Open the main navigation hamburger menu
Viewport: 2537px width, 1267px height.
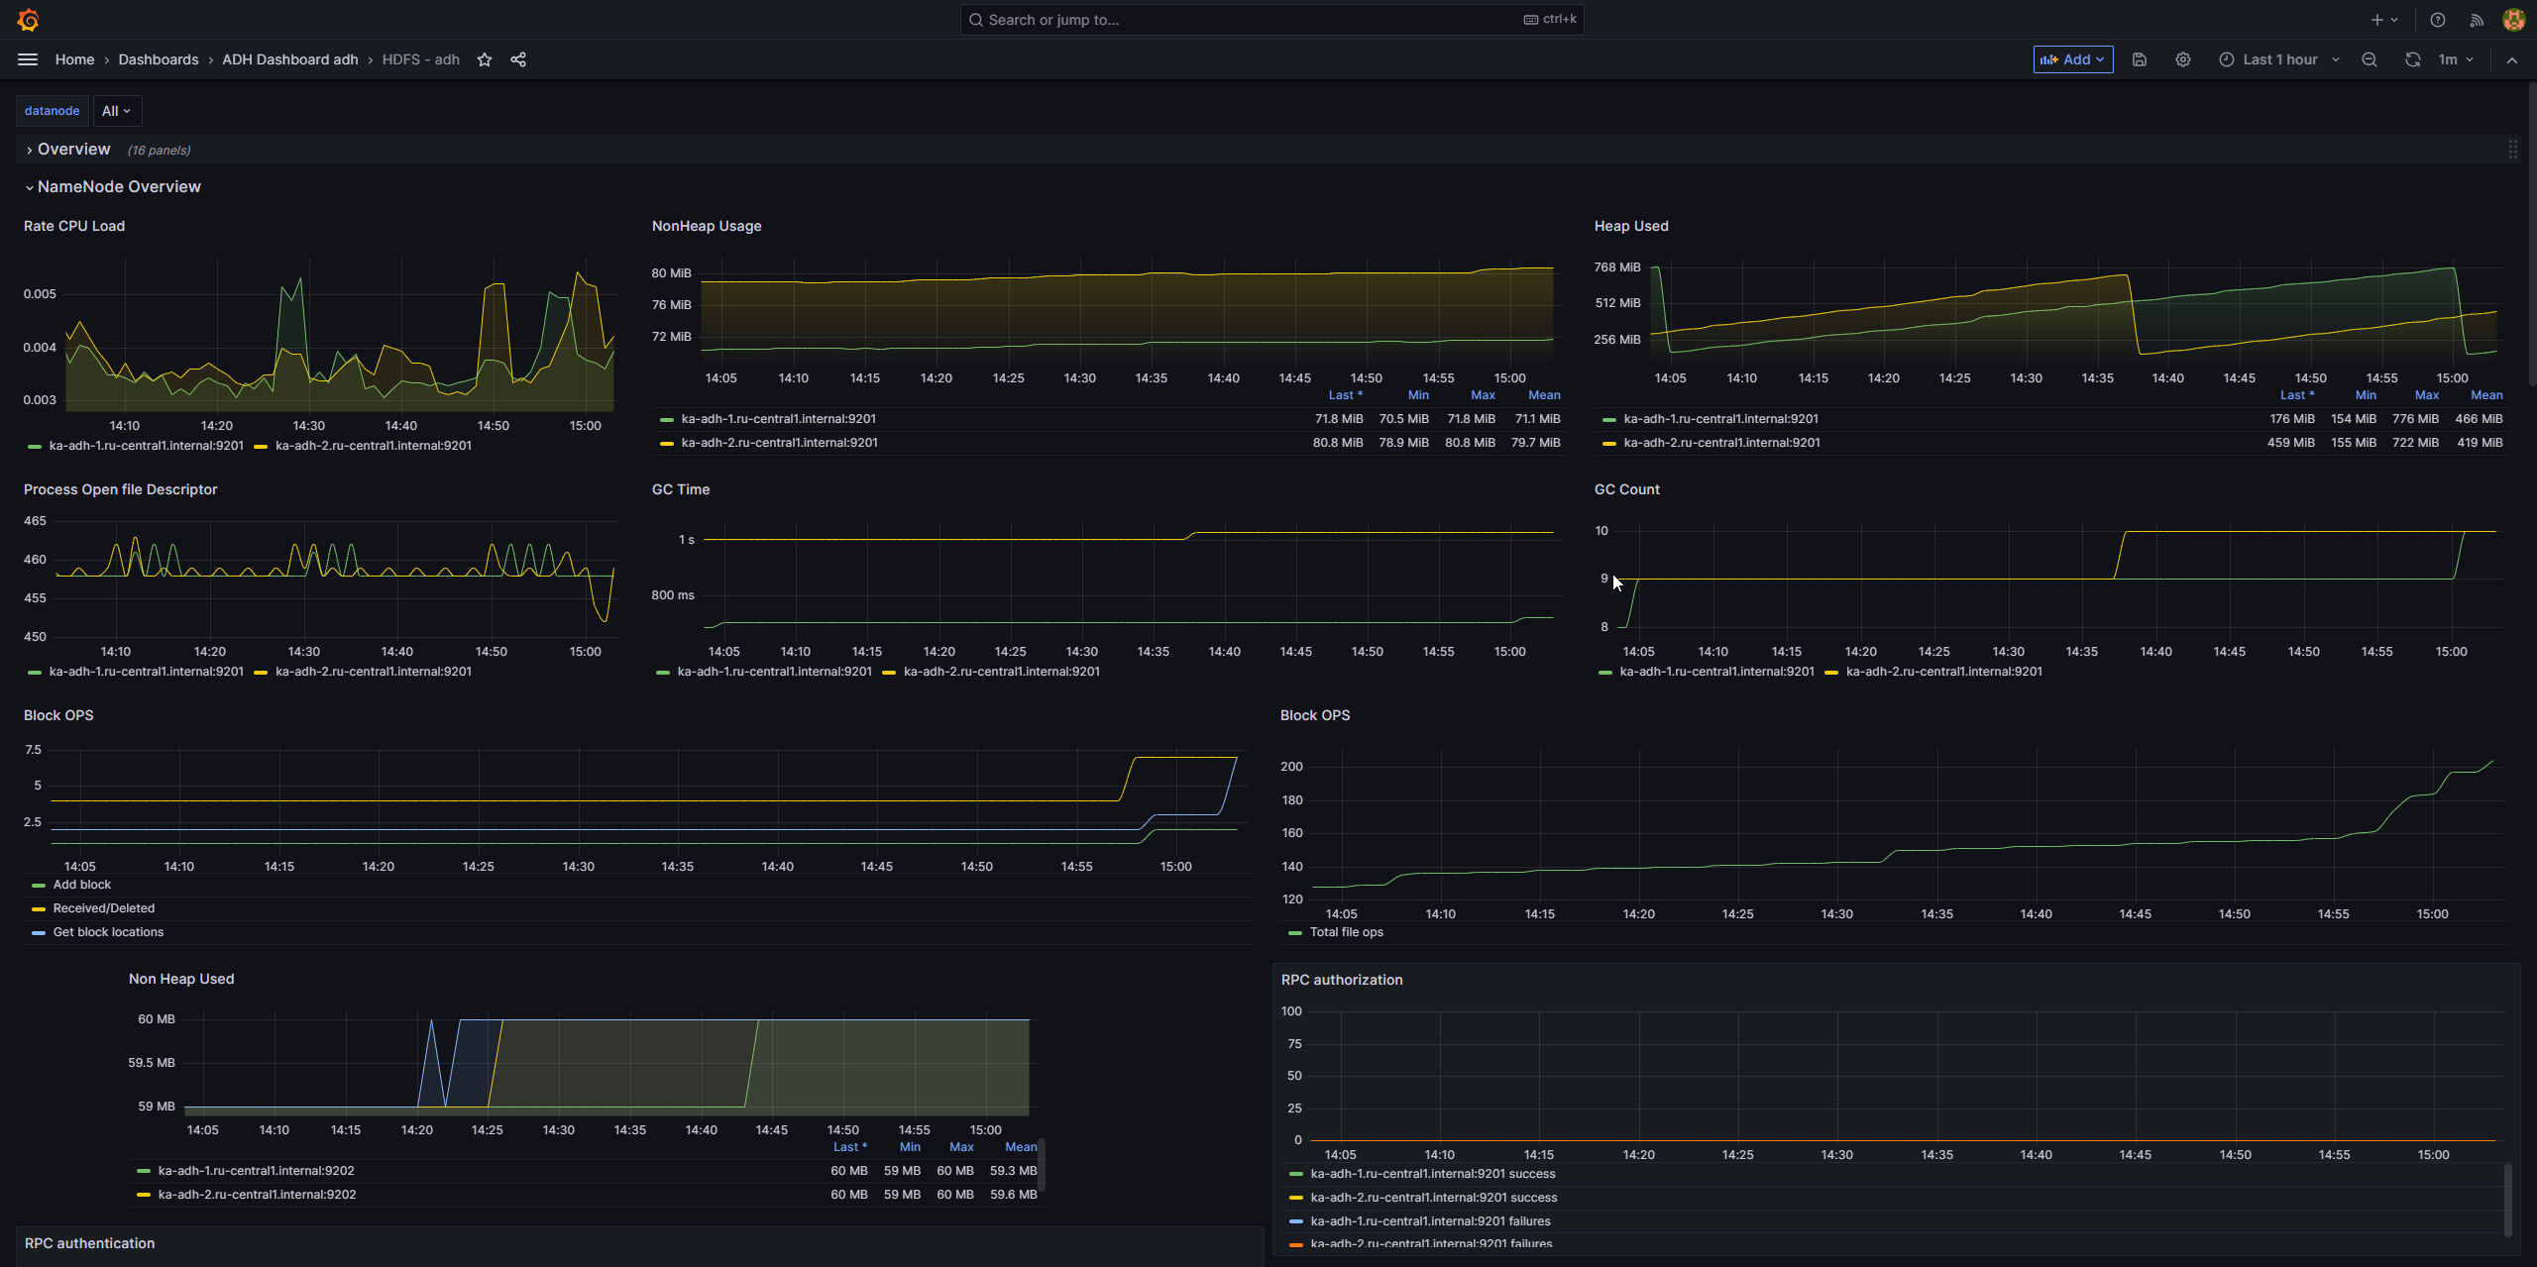pyautogui.click(x=27, y=59)
